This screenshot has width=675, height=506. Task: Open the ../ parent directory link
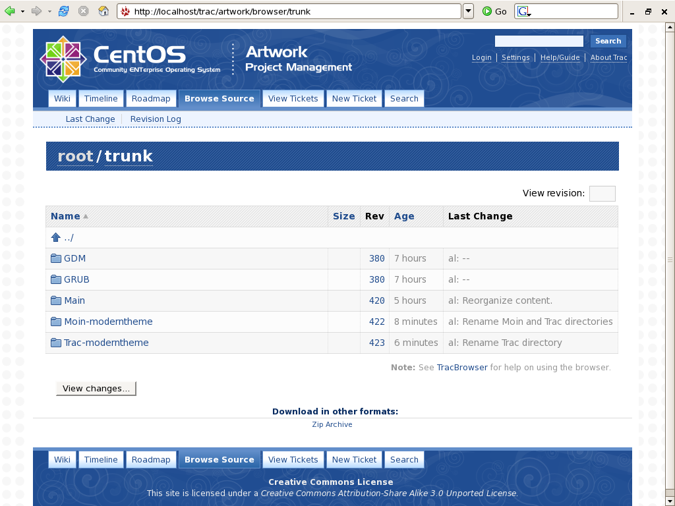click(x=69, y=237)
